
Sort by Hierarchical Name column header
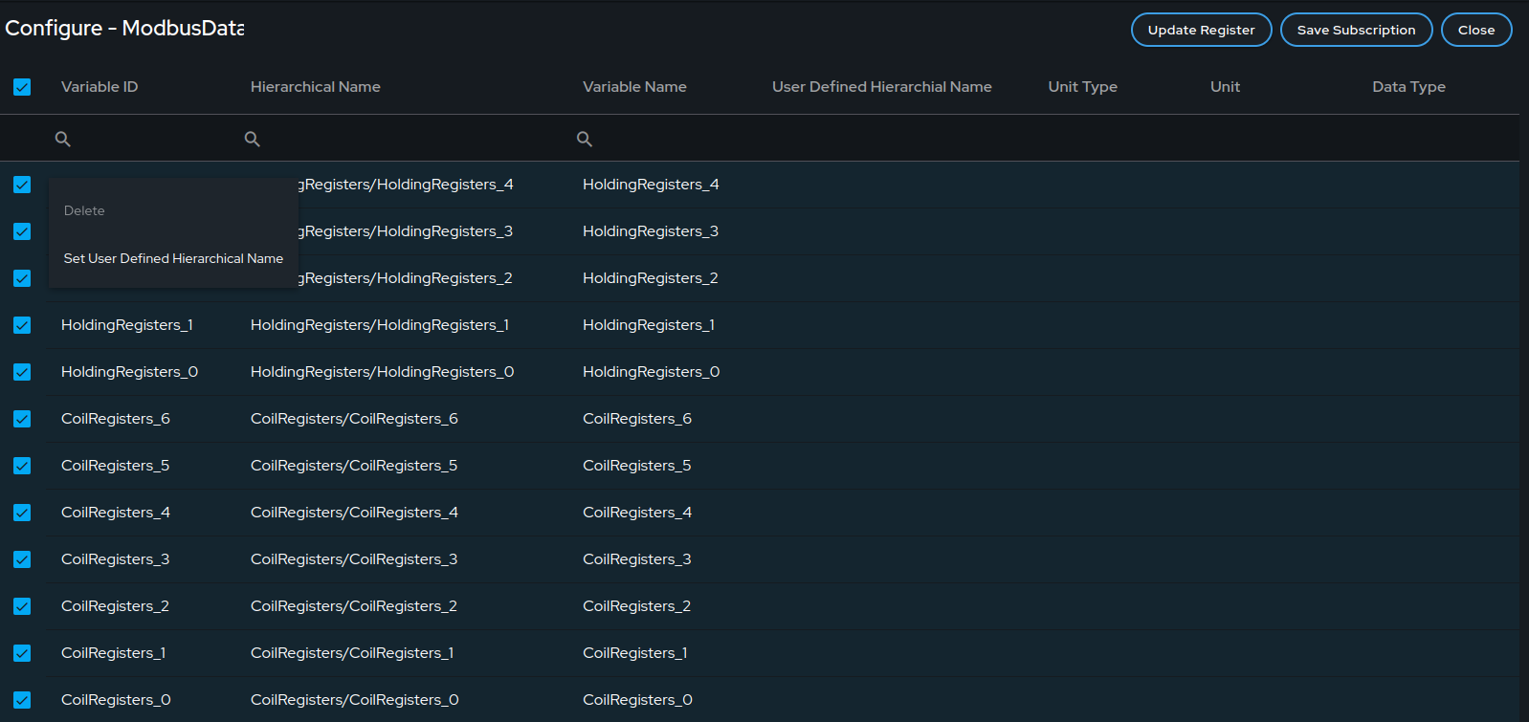click(316, 87)
